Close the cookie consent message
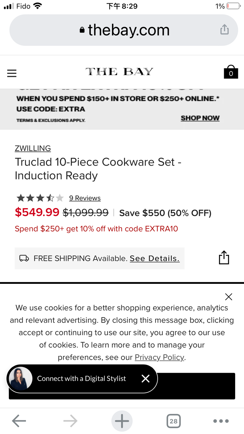The height and width of the screenshot is (434, 244). (228, 297)
